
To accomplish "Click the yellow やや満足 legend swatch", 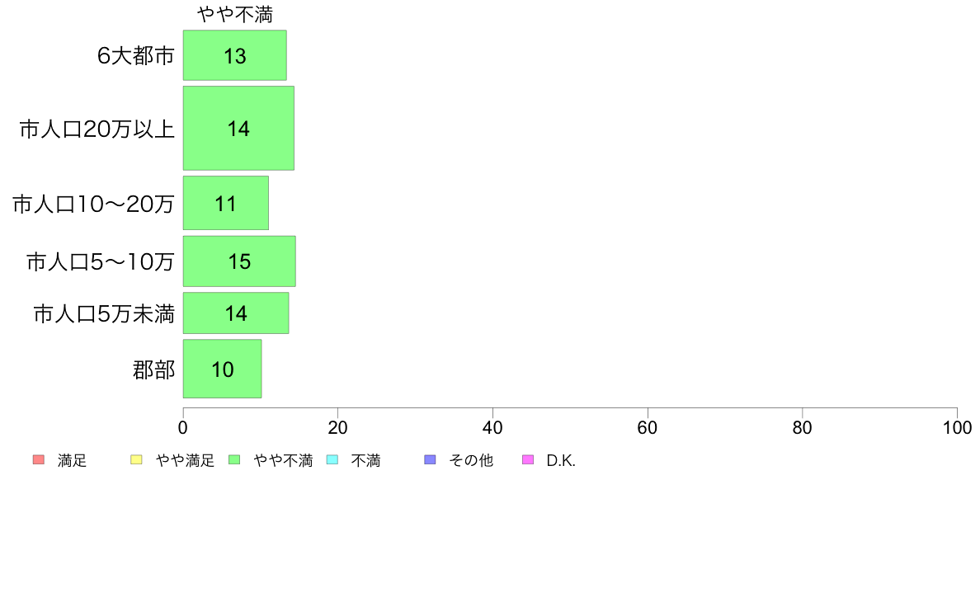I will tap(136, 460).
